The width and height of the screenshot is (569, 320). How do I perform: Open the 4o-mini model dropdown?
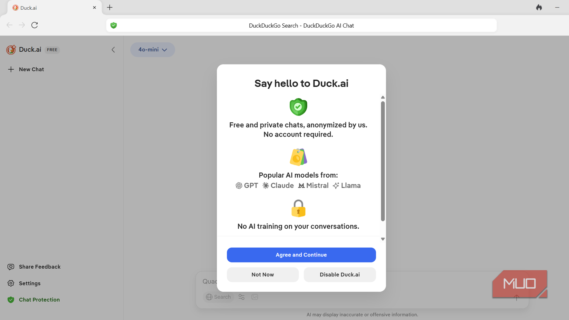pyautogui.click(x=152, y=50)
